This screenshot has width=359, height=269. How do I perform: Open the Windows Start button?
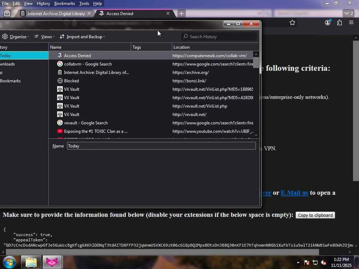pyautogui.click(x=9, y=262)
